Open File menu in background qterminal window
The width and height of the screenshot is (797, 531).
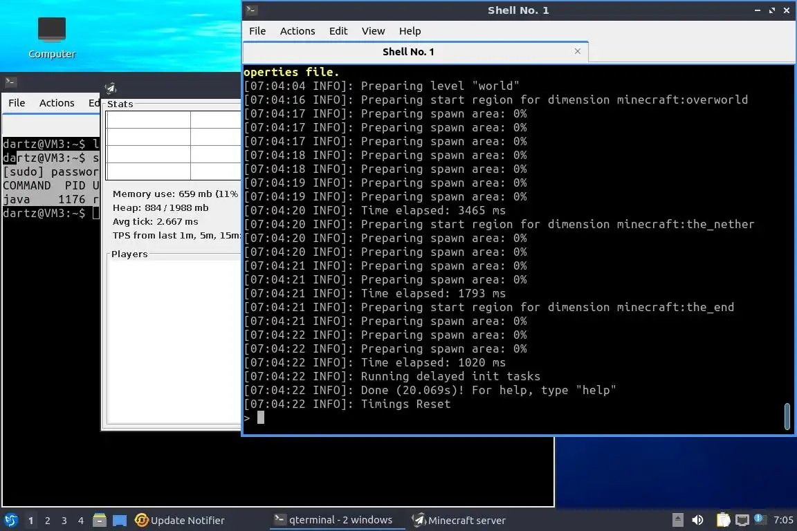(17, 102)
